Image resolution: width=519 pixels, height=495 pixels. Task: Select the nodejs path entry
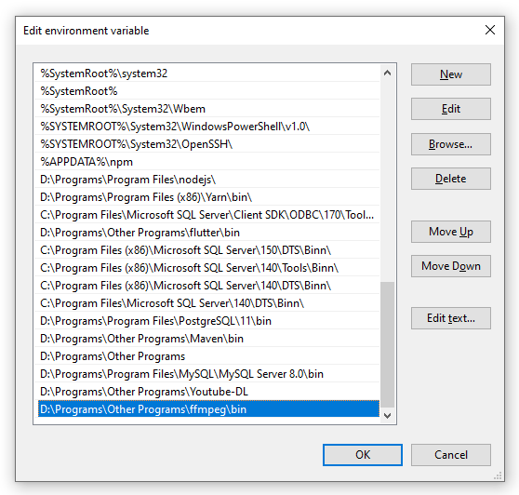pyautogui.click(x=207, y=180)
